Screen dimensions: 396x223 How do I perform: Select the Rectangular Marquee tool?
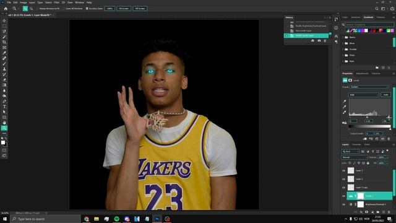pyautogui.click(x=4, y=26)
